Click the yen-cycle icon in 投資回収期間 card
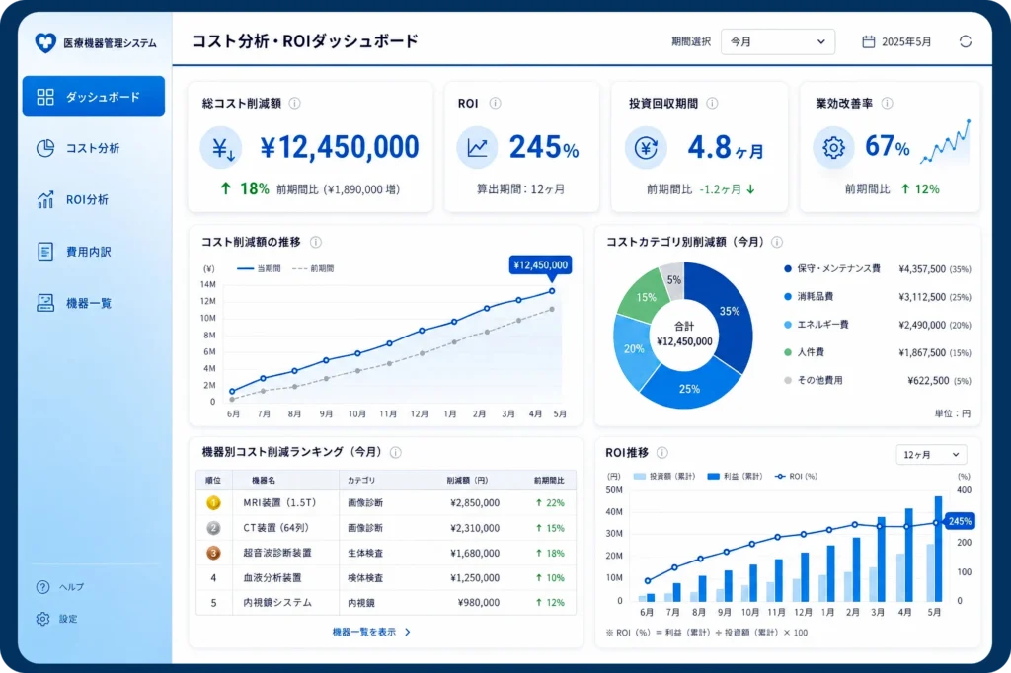This screenshot has width=1011, height=673. (x=646, y=148)
